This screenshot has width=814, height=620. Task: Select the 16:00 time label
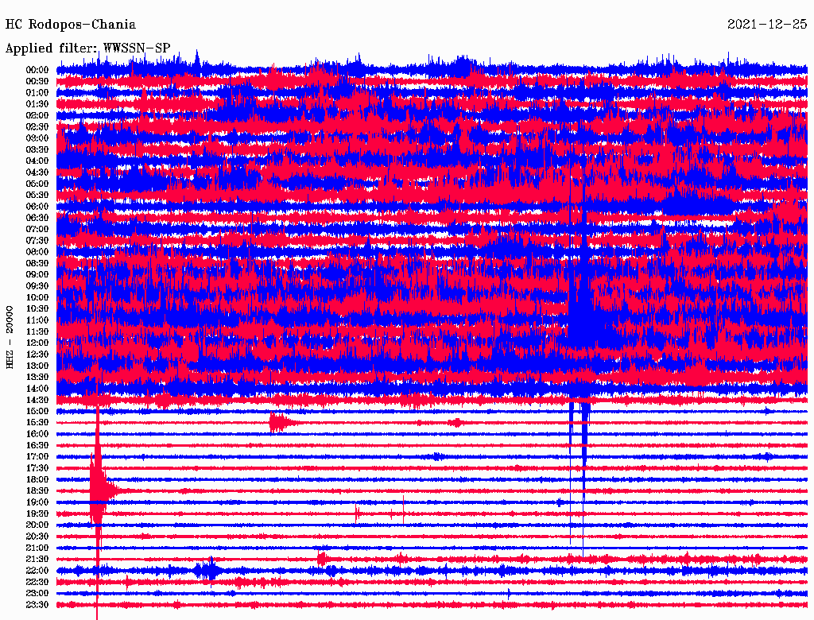(37, 433)
